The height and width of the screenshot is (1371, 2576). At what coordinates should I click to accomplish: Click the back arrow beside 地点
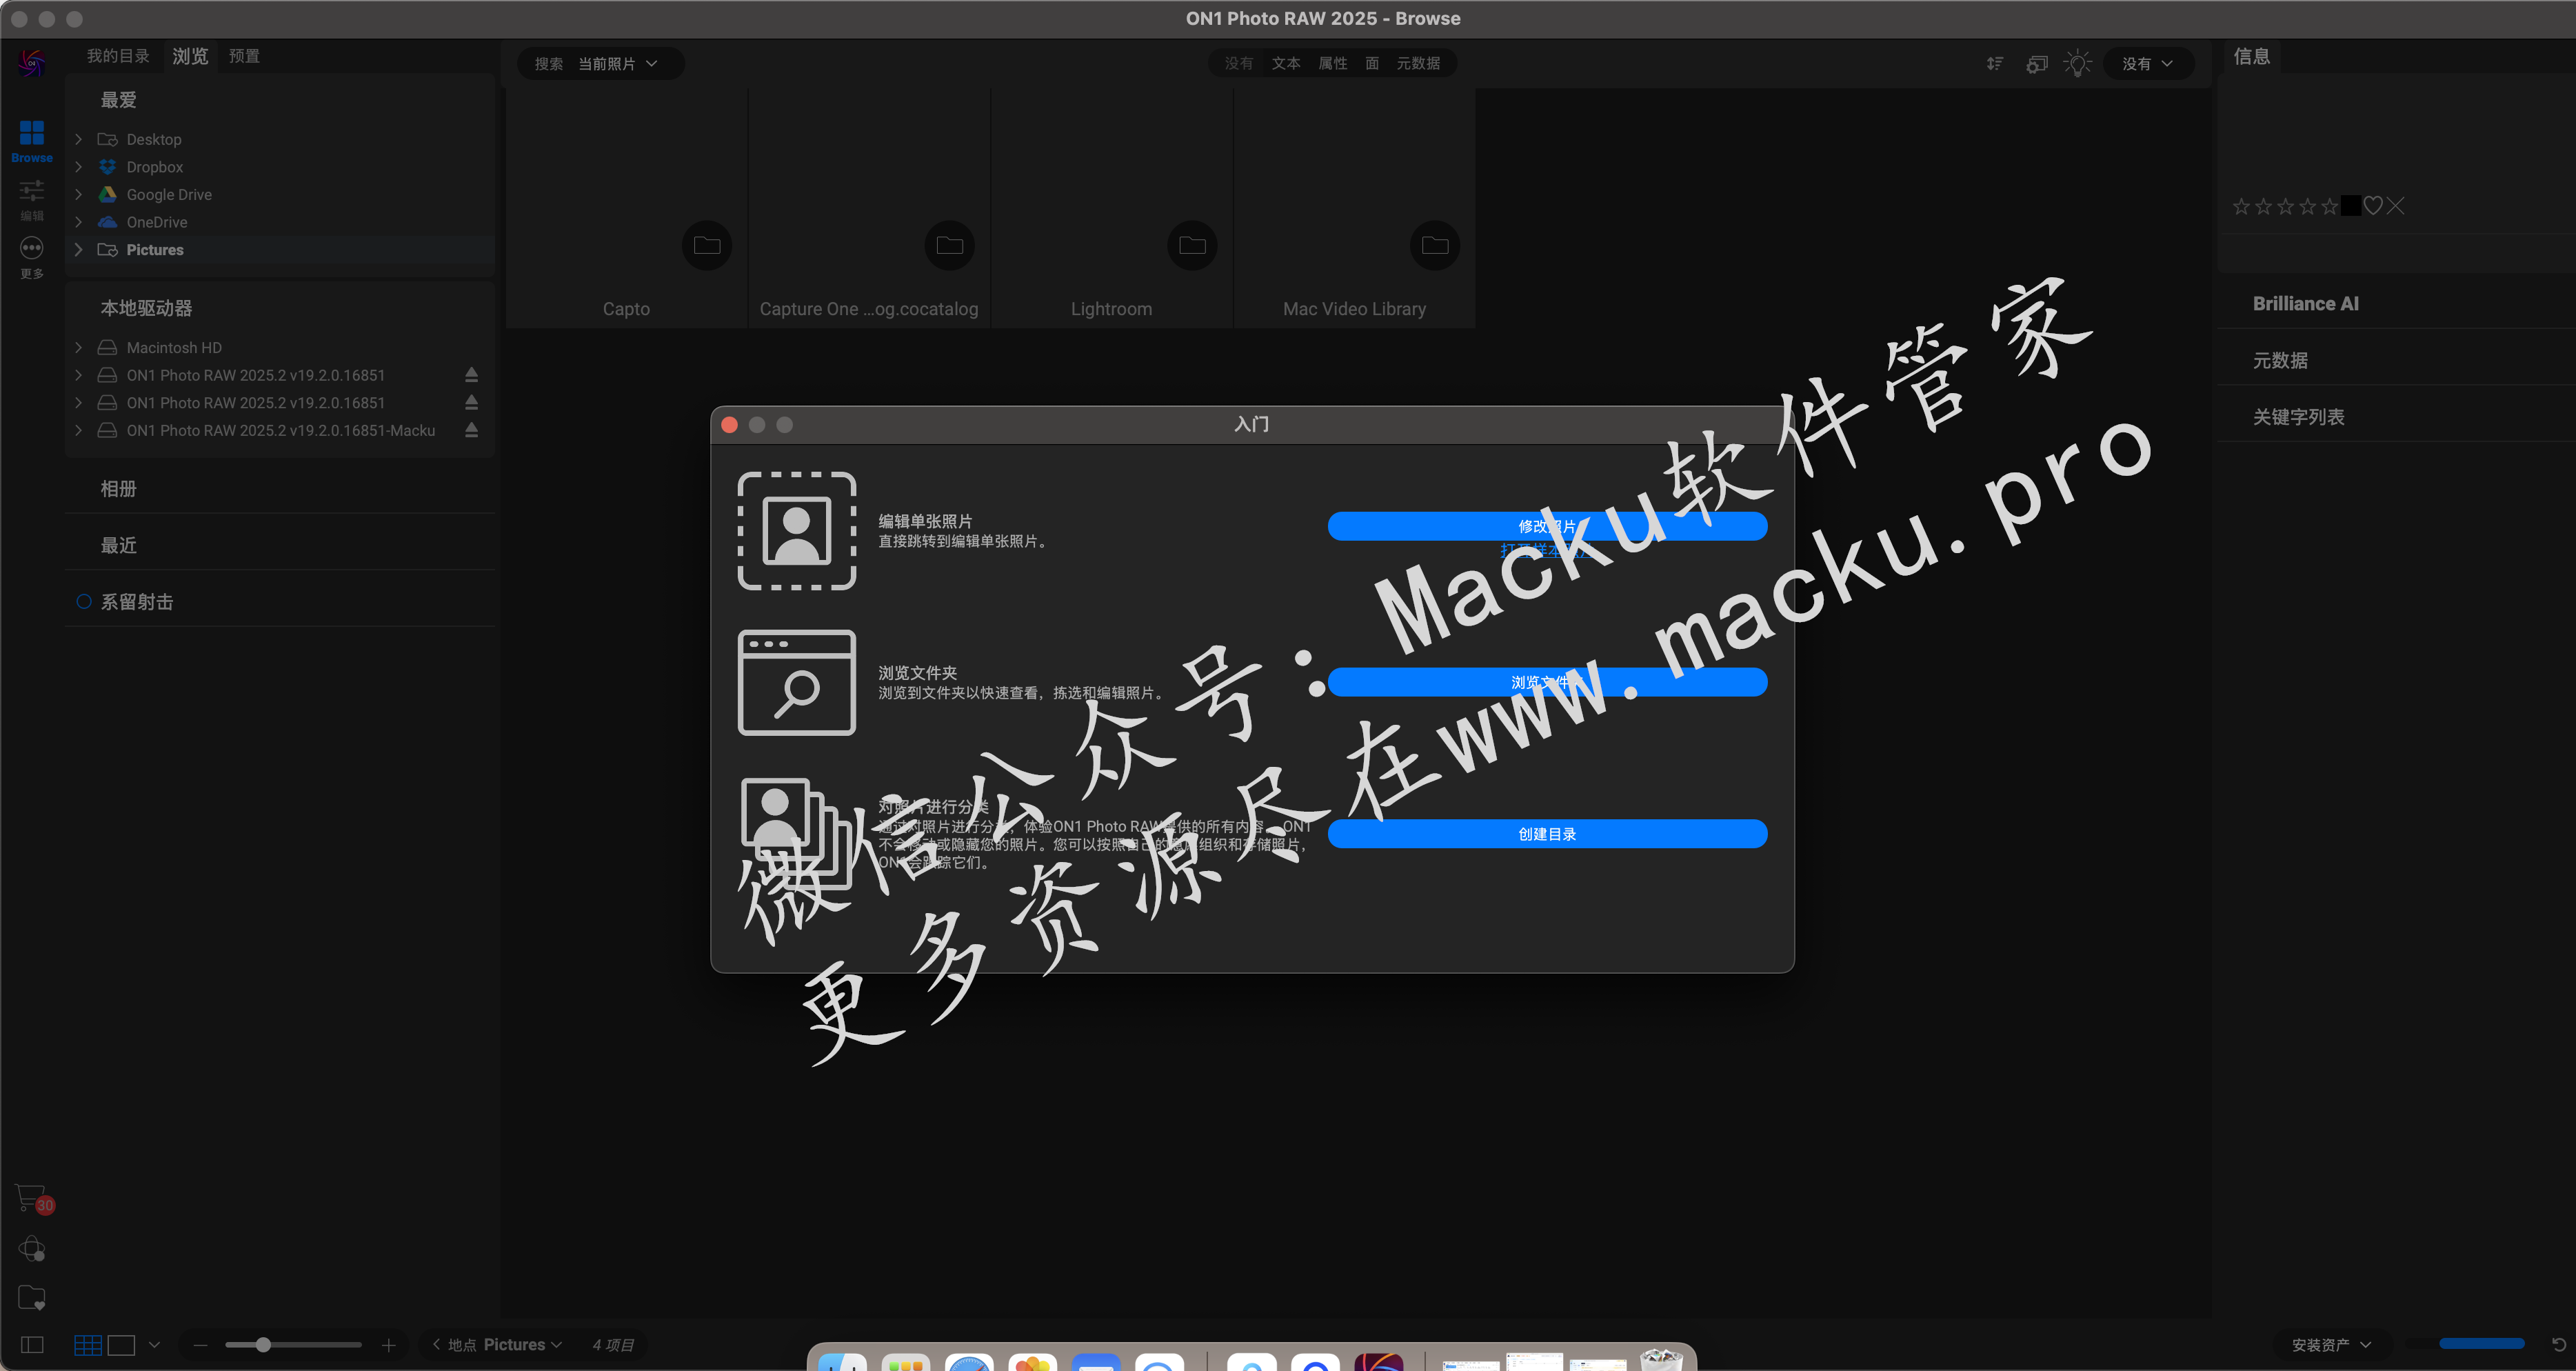click(x=436, y=1344)
